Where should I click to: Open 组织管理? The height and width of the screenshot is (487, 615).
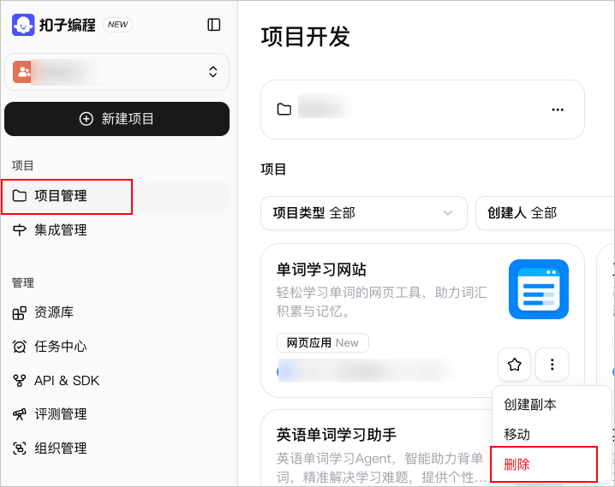(116, 448)
